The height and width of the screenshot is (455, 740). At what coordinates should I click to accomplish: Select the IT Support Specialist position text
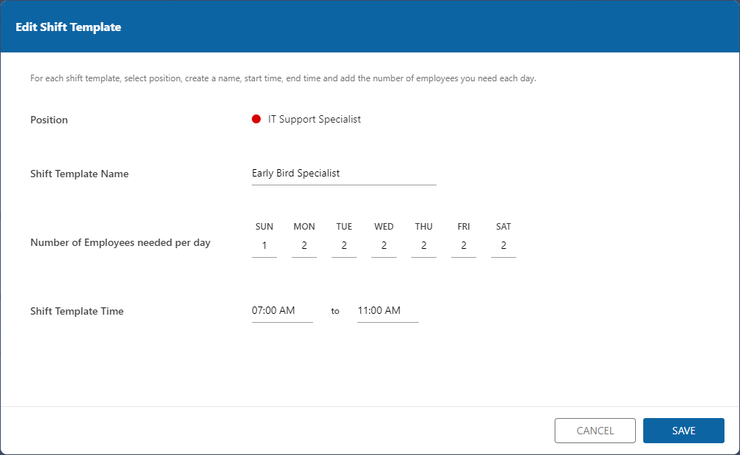(315, 120)
